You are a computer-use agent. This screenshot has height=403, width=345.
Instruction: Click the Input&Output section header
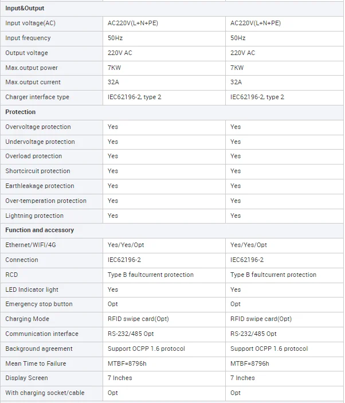(x=25, y=8)
